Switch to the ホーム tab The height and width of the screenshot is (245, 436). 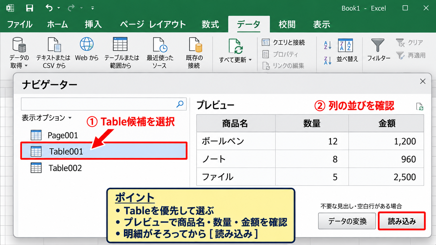pyautogui.click(x=57, y=24)
